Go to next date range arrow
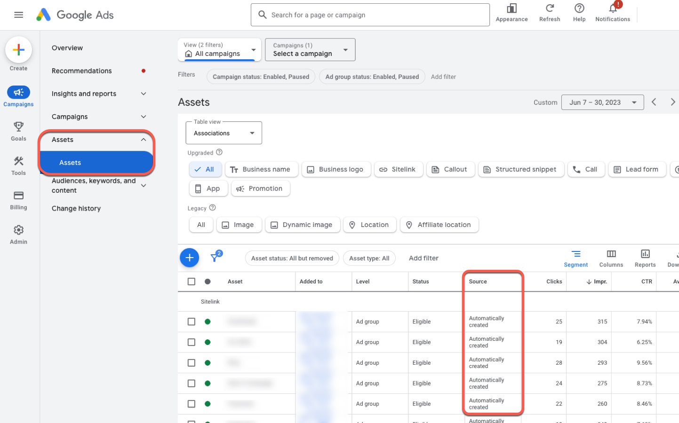The height and width of the screenshot is (423, 679). pos(673,102)
